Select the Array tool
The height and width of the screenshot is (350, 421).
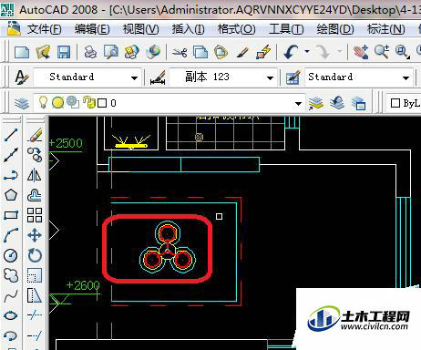(x=35, y=215)
